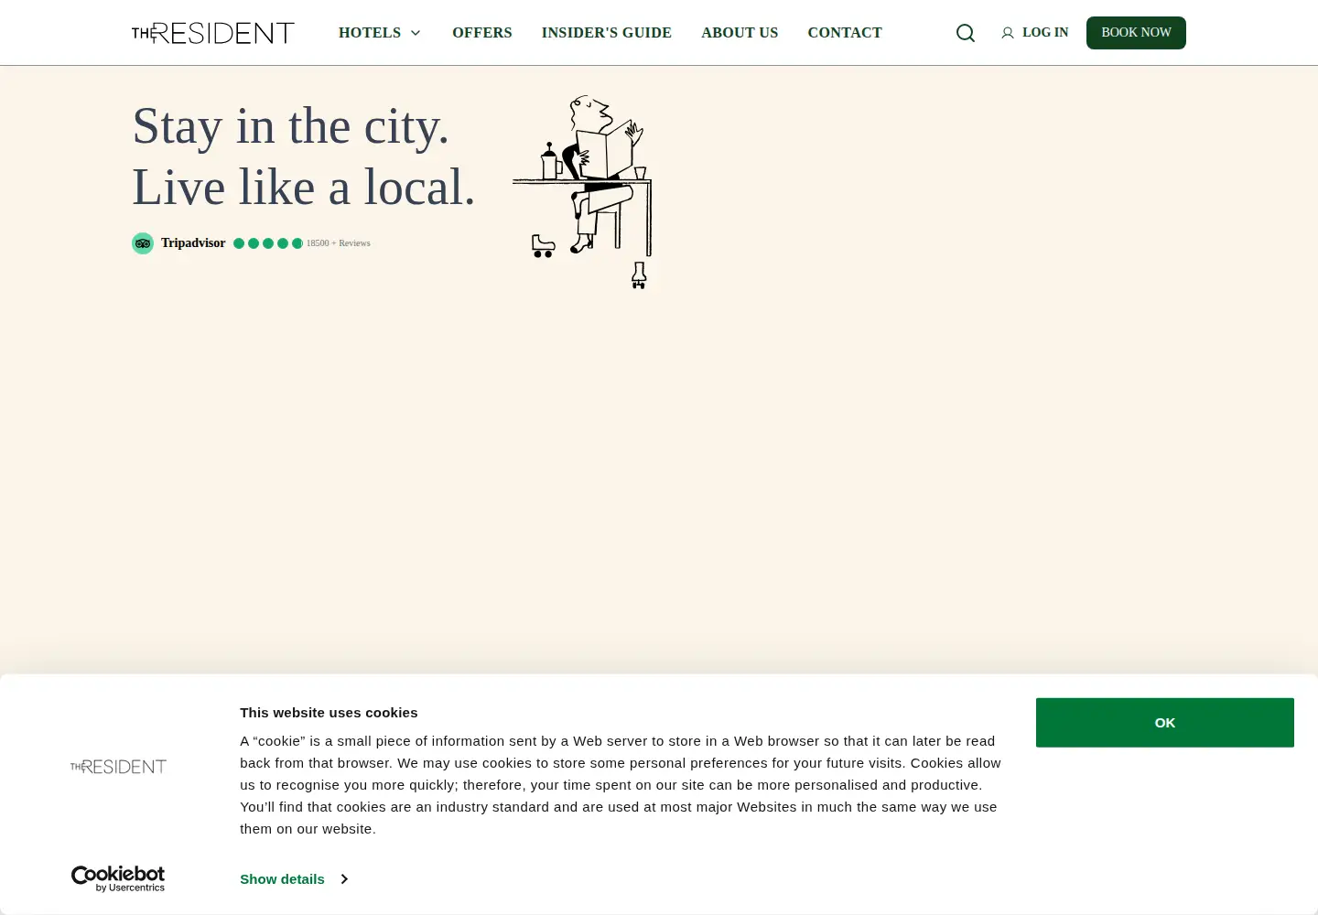Click the user profile icon beside Log In

coord(1008,33)
